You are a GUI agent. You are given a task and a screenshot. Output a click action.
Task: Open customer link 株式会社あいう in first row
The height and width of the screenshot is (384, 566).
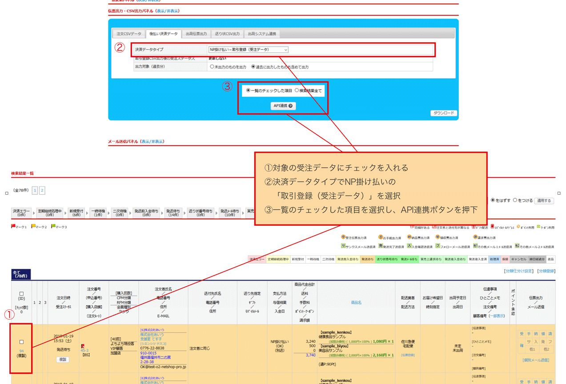(x=152, y=335)
